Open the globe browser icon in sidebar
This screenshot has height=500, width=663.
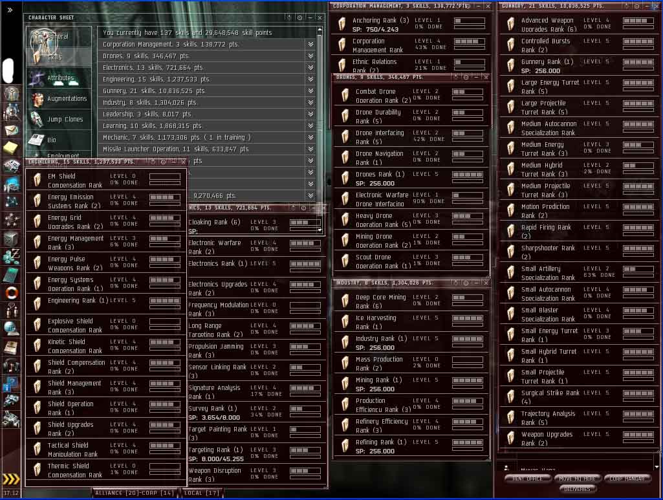[x=10, y=328]
